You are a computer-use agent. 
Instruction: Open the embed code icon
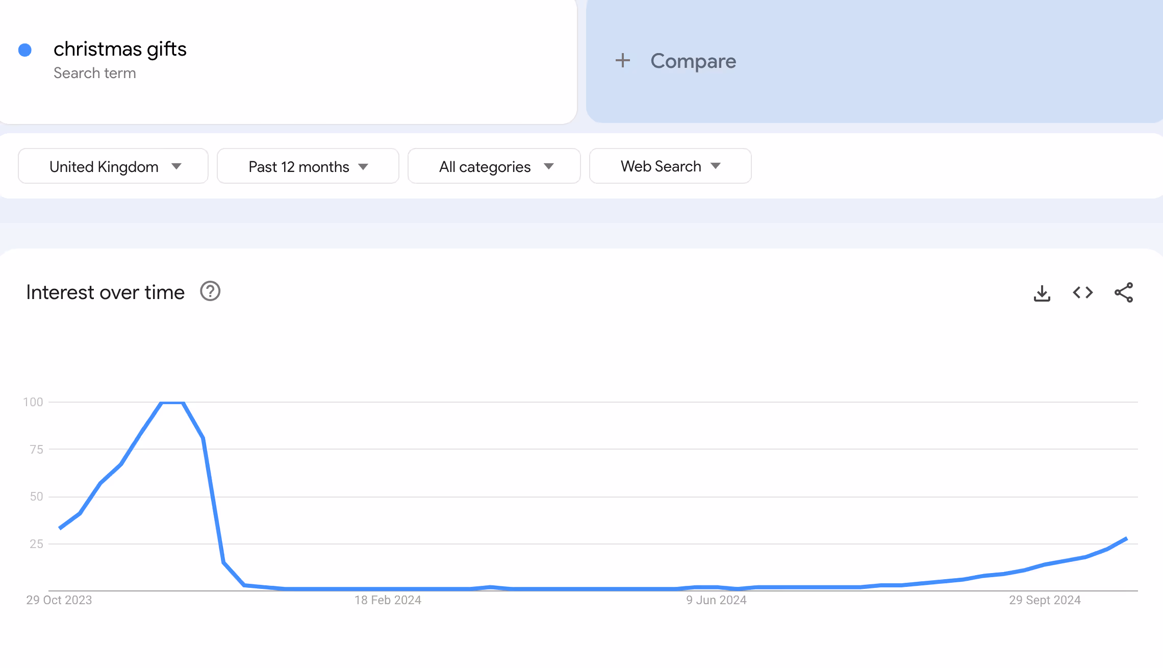tap(1082, 292)
